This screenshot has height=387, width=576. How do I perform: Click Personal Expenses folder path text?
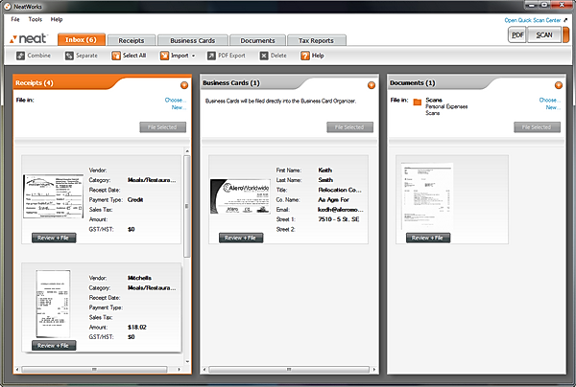446,106
